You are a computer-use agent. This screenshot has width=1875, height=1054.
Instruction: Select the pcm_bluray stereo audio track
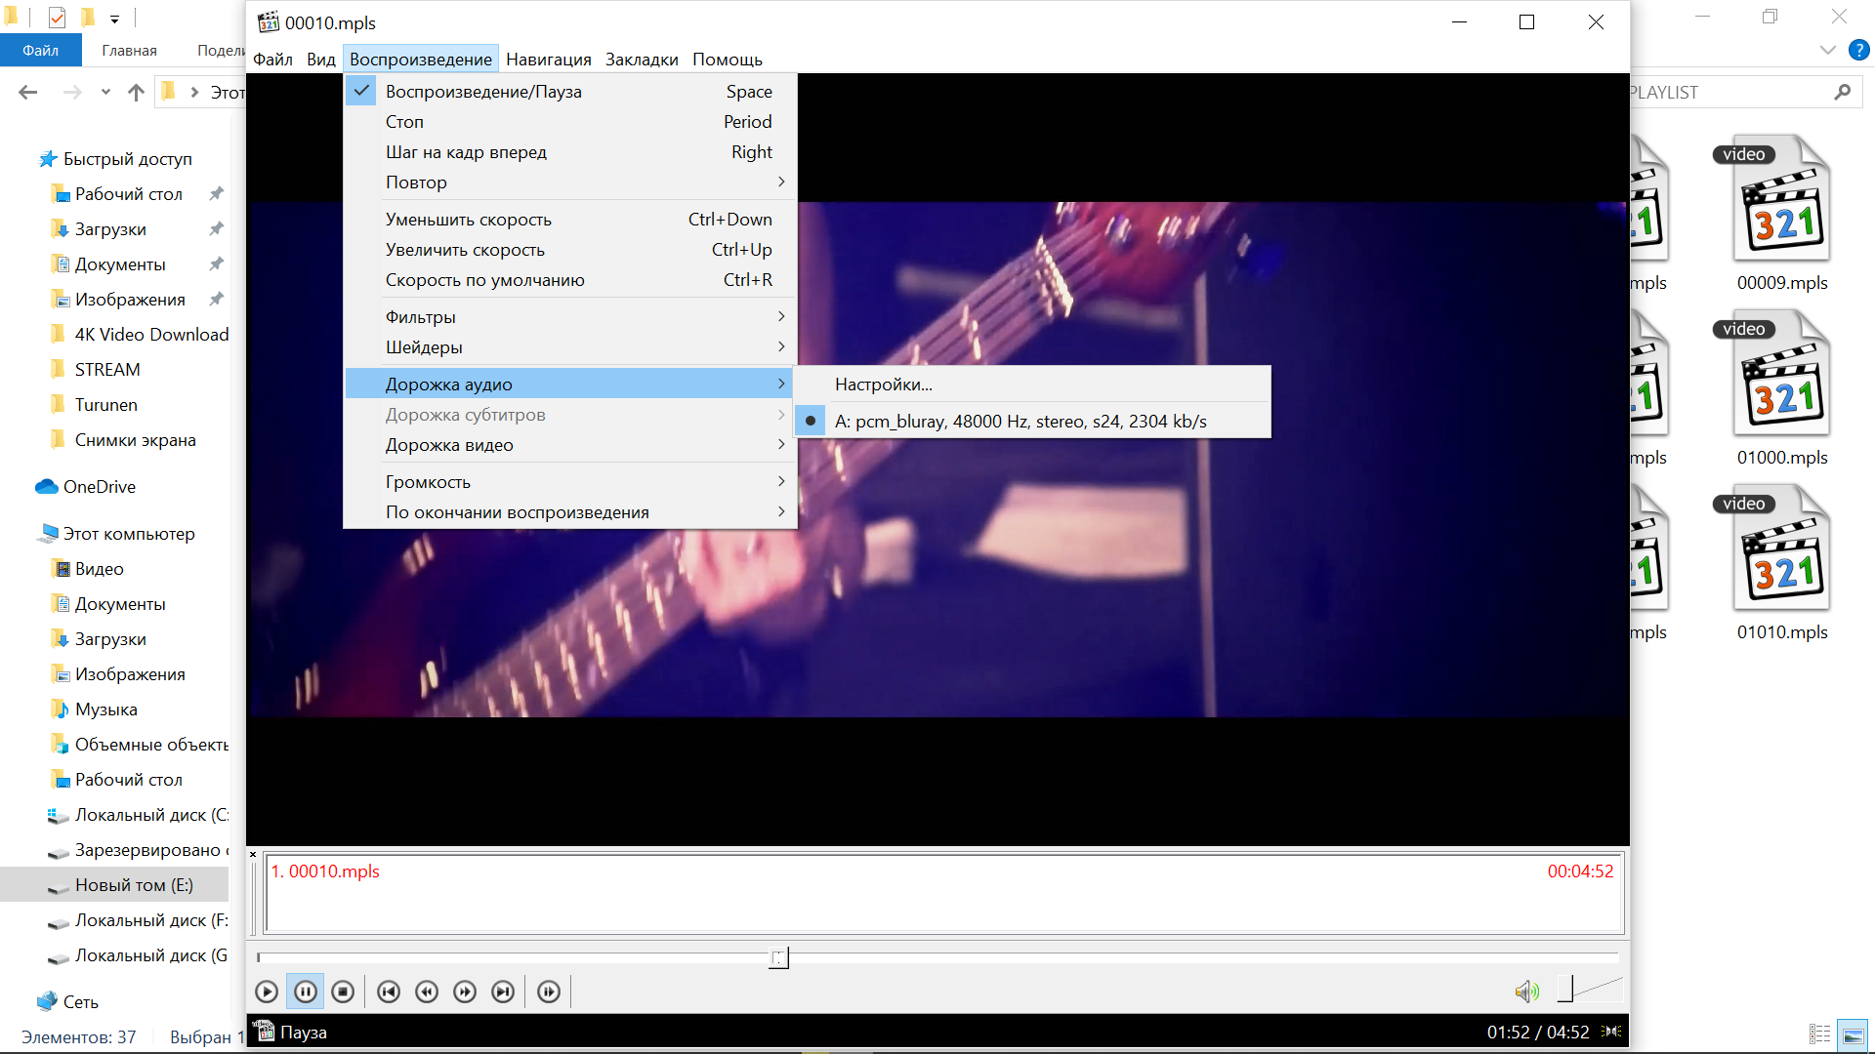click(x=1021, y=422)
